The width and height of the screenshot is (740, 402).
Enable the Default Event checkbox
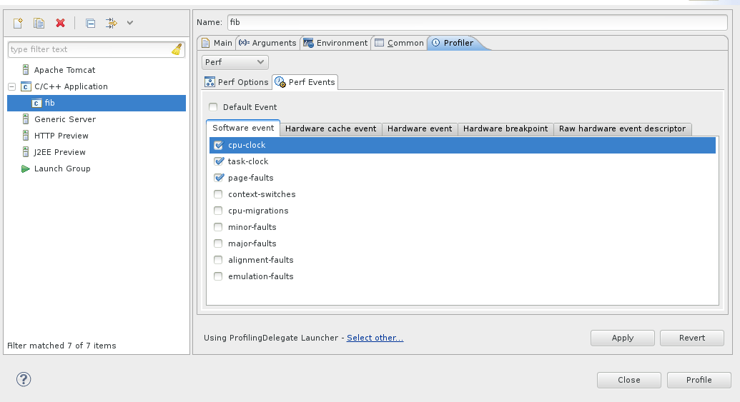[x=213, y=107]
